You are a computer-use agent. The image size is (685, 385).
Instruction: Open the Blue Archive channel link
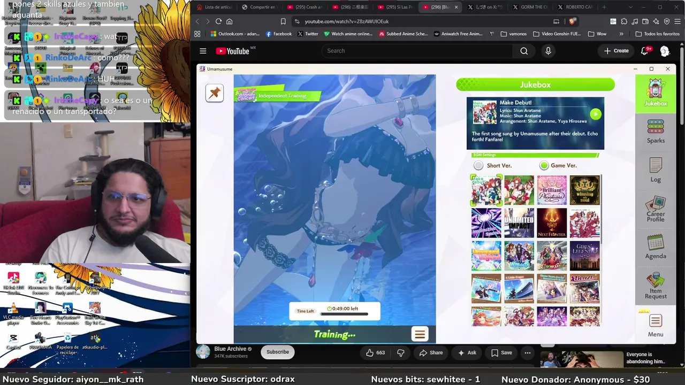click(x=230, y=349)
